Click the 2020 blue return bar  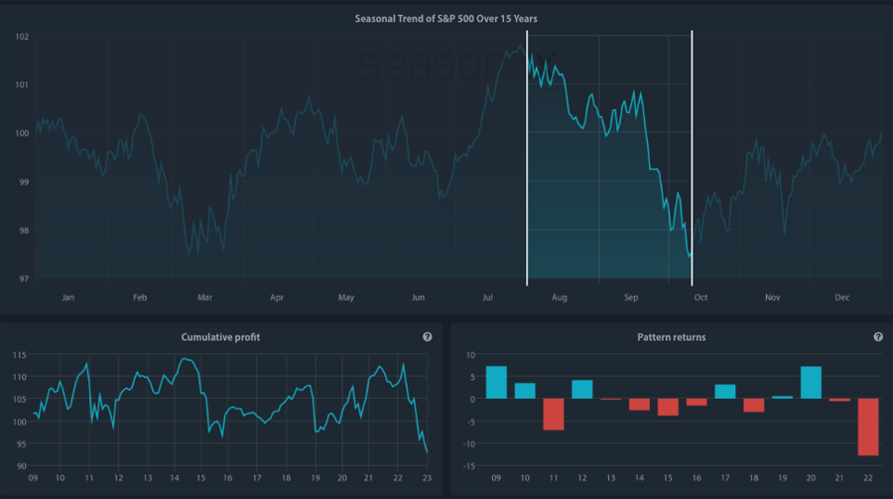pyautogui.click(x=811, y=383)
